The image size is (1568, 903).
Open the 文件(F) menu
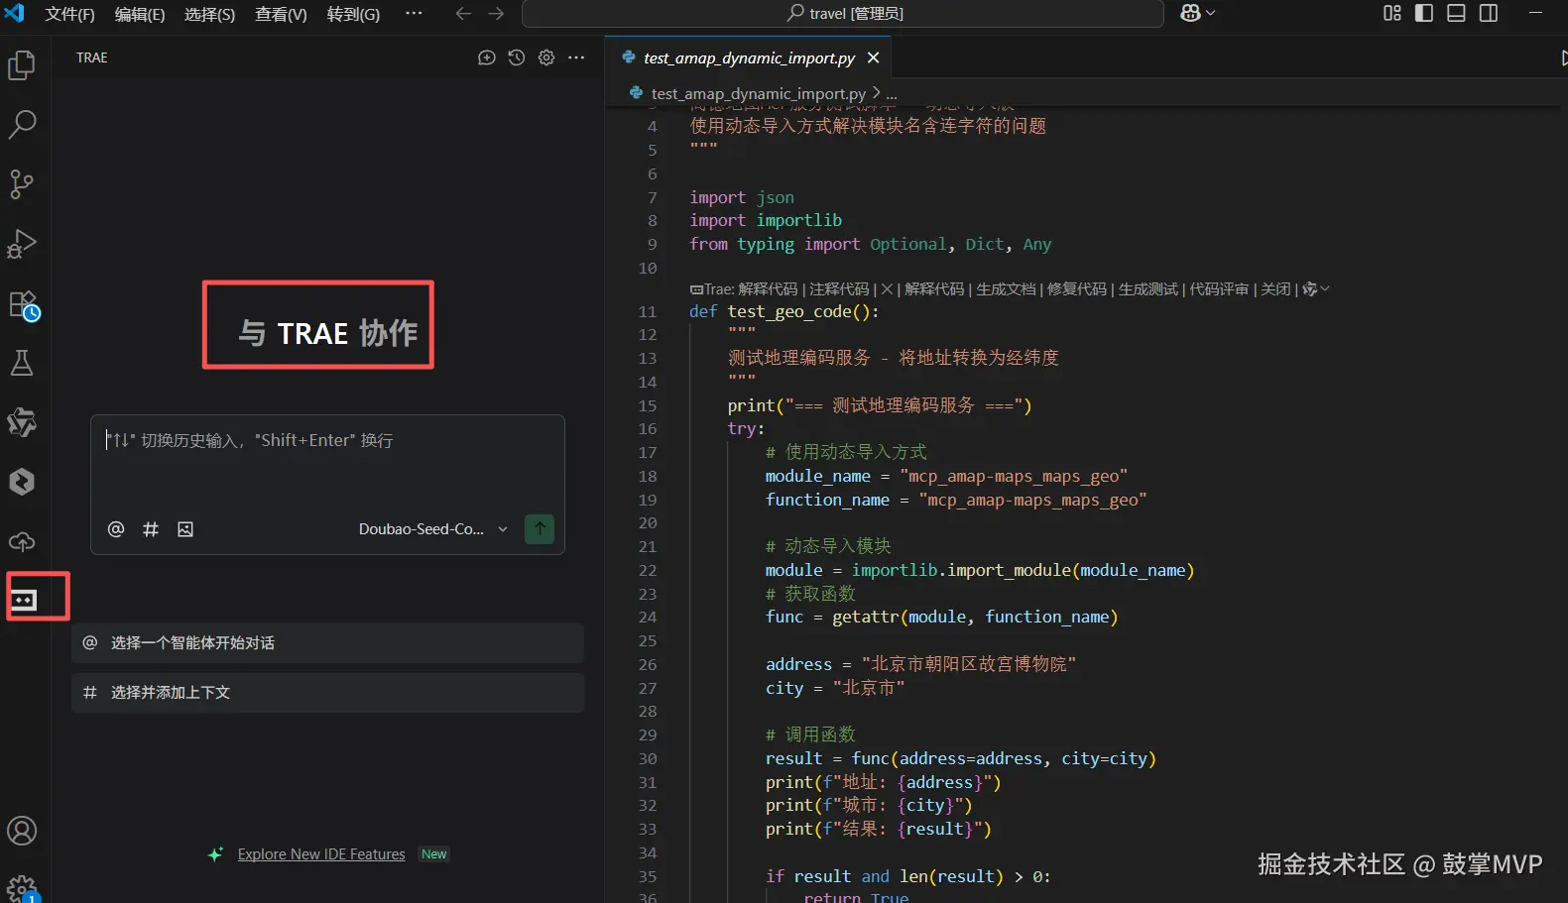69,14
